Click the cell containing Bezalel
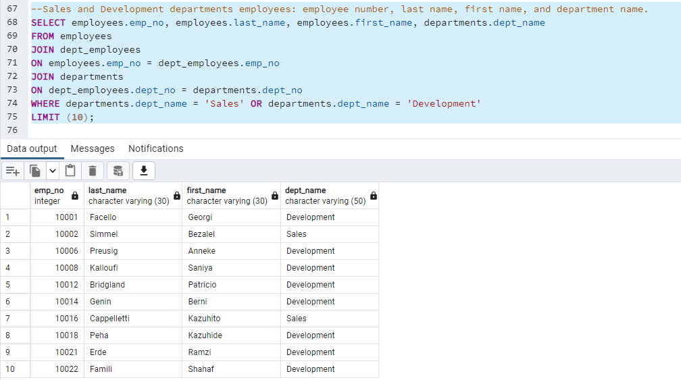Viewport: 681px width, 380px height. pos(232,234)
